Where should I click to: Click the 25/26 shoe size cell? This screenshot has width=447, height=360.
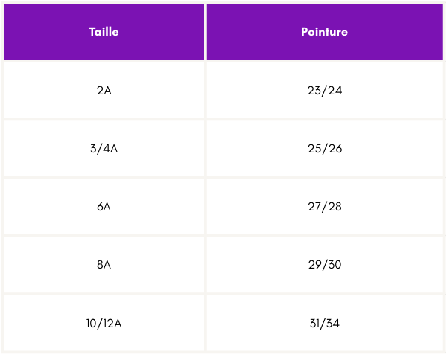(x=324, y=149)
